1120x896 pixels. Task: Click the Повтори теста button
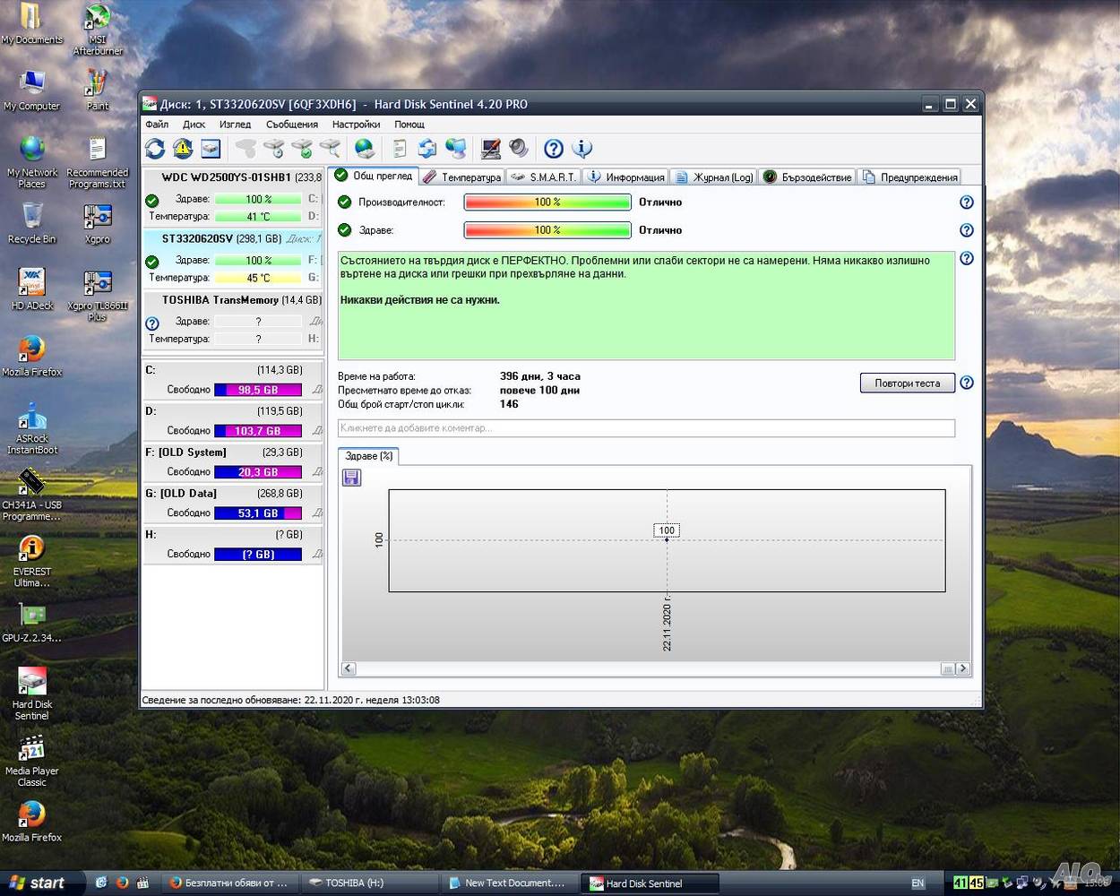point(908,383)
